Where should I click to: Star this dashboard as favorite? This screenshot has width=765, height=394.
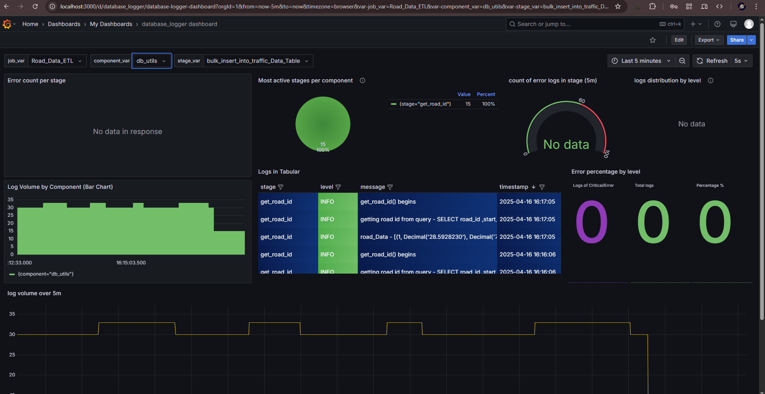point(653,40)
